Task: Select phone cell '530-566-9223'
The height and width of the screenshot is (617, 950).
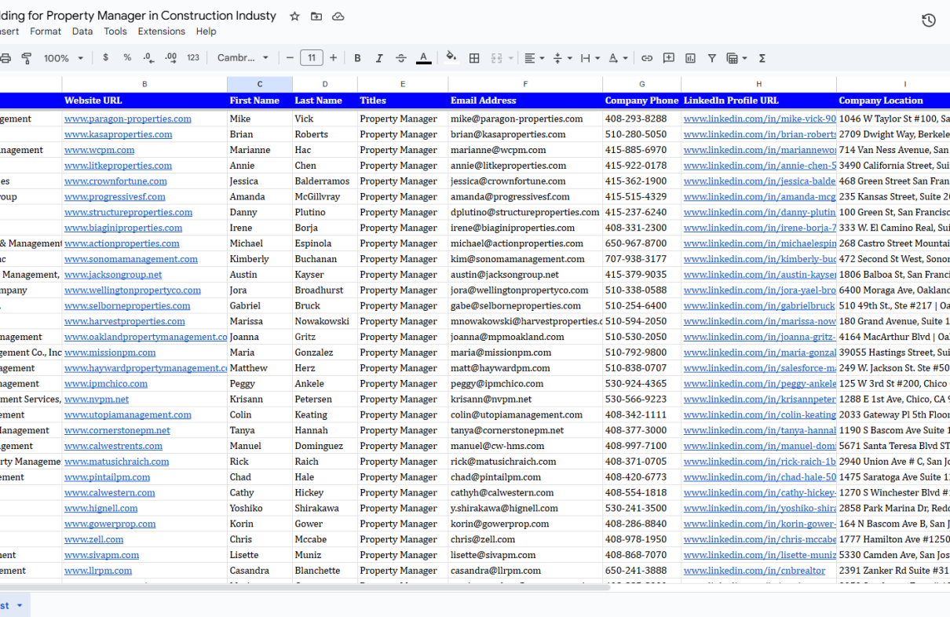Action: coord(641,399)
